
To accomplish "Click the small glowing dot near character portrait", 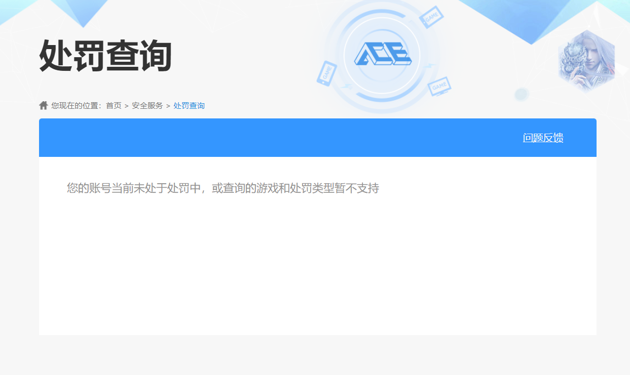I will (521, 94).
